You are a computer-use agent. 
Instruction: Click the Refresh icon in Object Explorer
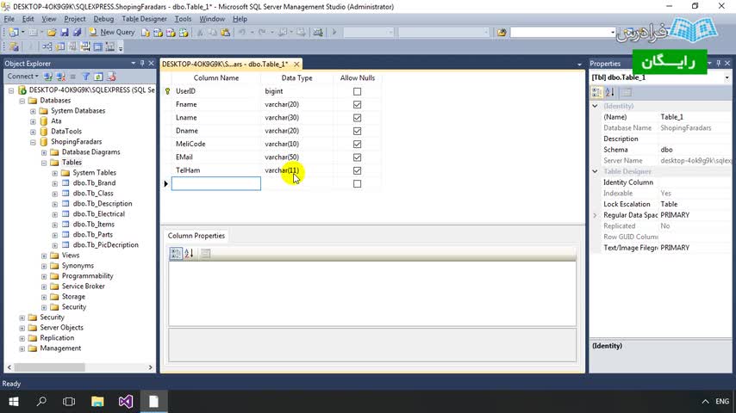98,77
